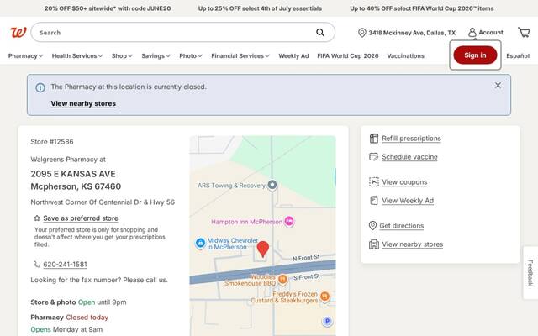Click the Midway Chevrolet map marker
This screenshot has height=336, width=538.
pos(200,244)
